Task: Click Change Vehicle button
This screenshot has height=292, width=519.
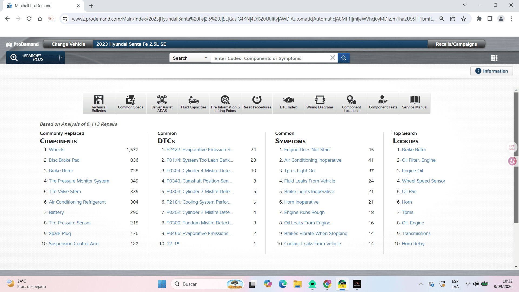Action: 68,44
